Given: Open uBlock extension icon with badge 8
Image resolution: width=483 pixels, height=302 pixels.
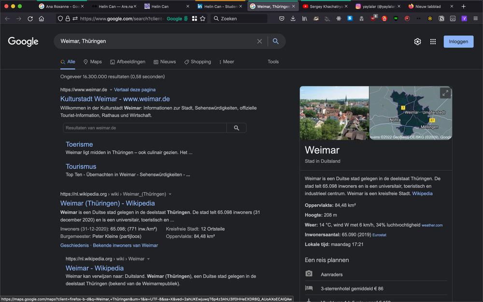Looking at the screenshot, I should pyautogui.click(x=373, y=18).
